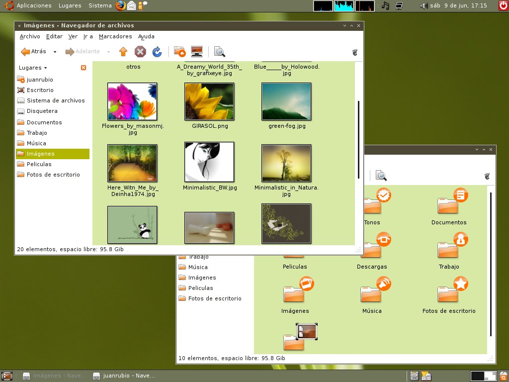509x382 pixels.
Task: Stop loading with the red X icon
Action: pos(140,52)
